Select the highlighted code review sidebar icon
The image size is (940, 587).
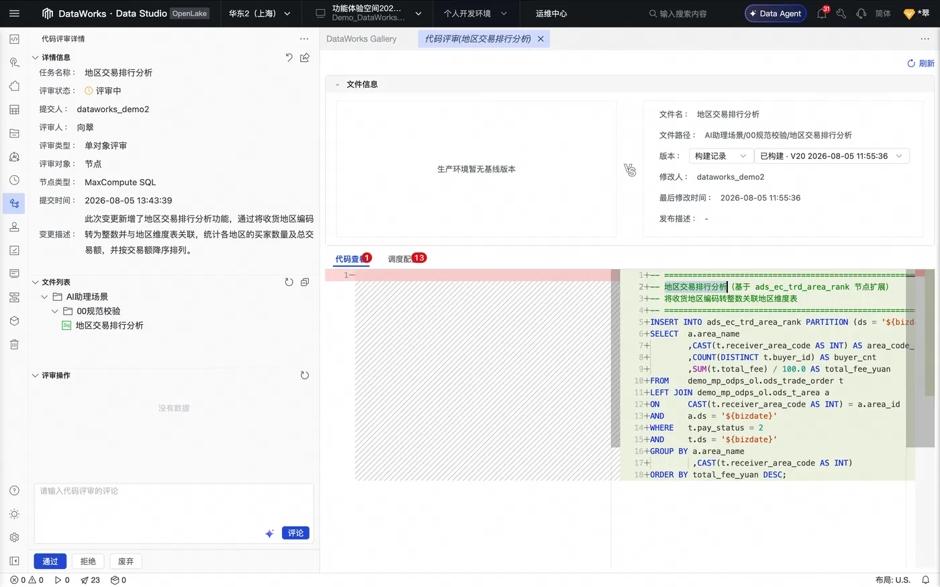(x=14, y=203)
